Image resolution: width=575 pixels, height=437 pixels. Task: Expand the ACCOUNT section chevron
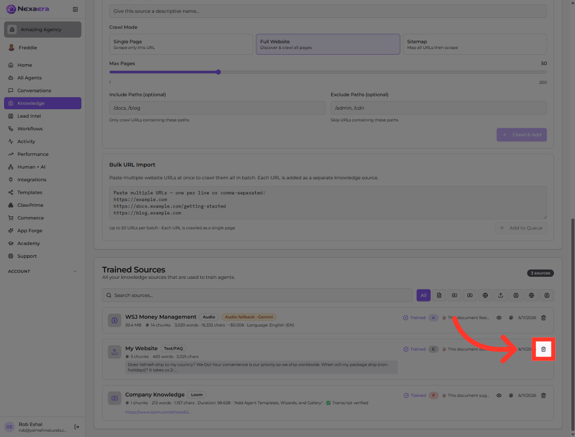pyautogui.click(x=75, y=272)
